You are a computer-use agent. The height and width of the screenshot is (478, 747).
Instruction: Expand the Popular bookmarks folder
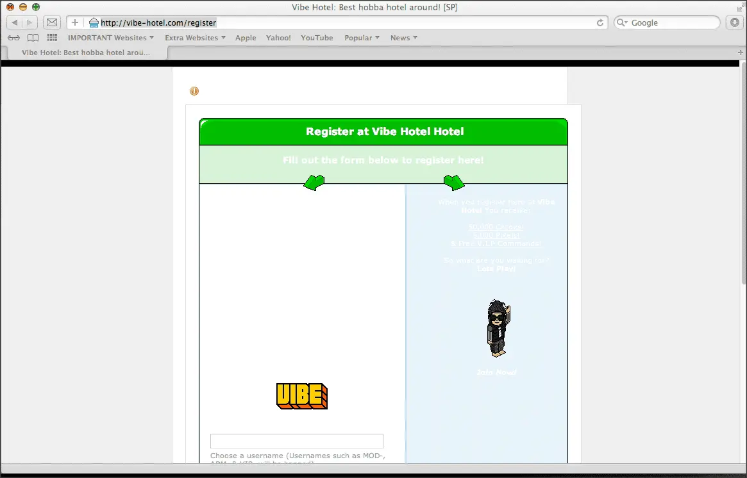[x=362, y=38]
